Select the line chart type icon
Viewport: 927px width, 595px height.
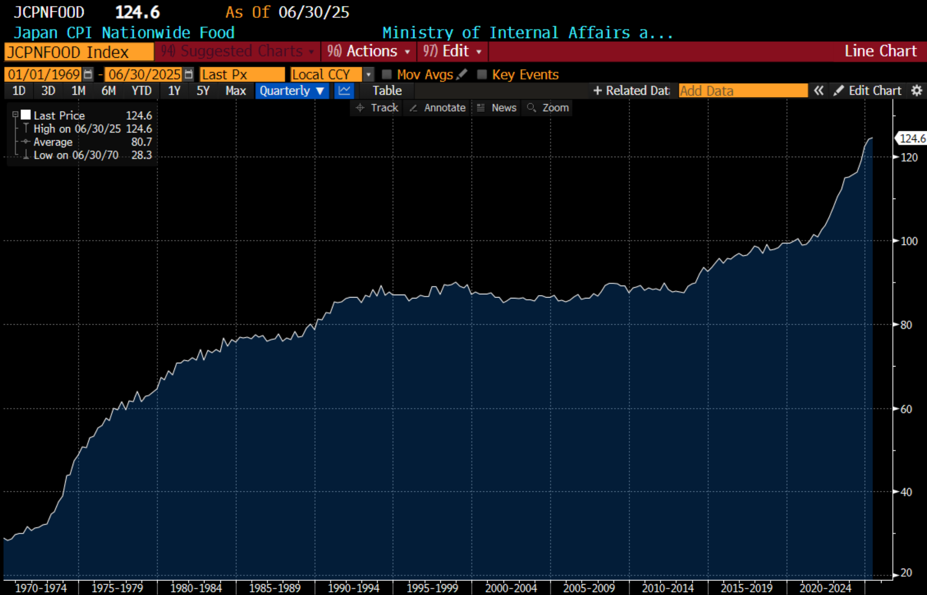point(344,91)
